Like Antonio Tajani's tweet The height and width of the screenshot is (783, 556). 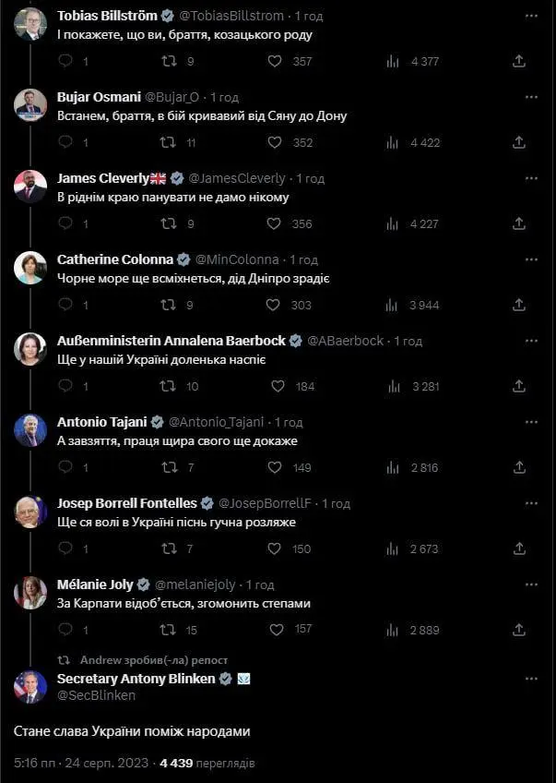[x=274, y=467]
